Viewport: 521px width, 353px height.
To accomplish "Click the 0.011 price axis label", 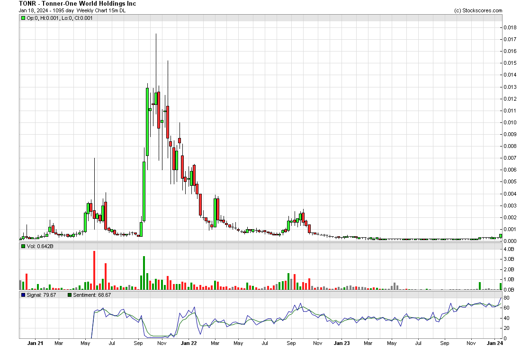I will click(x=510, y=111).
